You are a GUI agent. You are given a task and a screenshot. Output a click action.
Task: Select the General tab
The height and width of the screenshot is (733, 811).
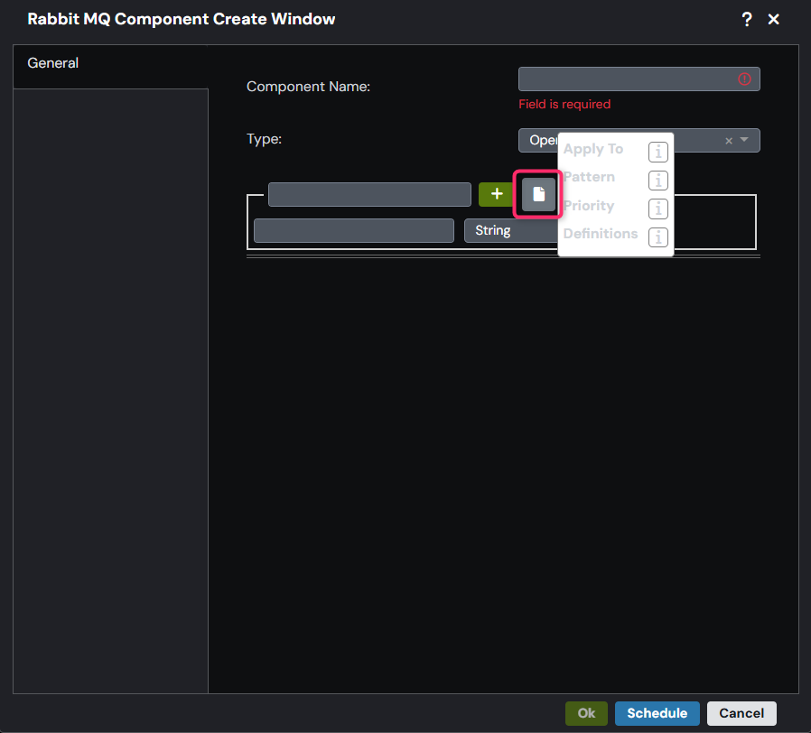click(110, 66)
